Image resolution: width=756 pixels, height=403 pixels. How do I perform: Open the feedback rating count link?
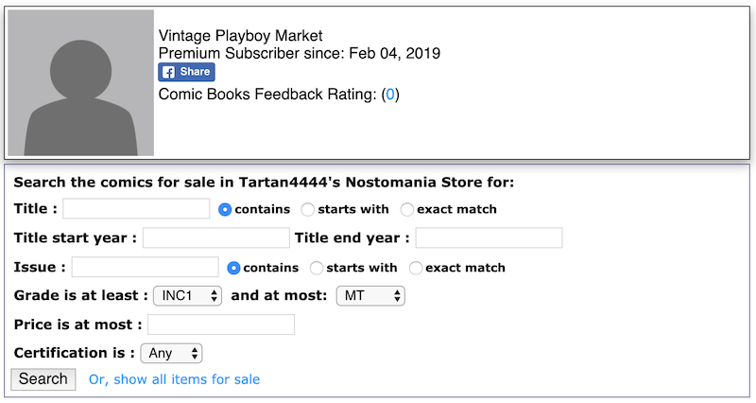click(x=390, y=94)
